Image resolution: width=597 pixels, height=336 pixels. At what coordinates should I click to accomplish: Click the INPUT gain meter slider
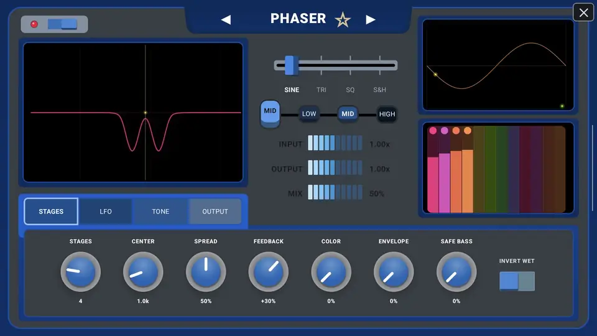coord(335,143)
